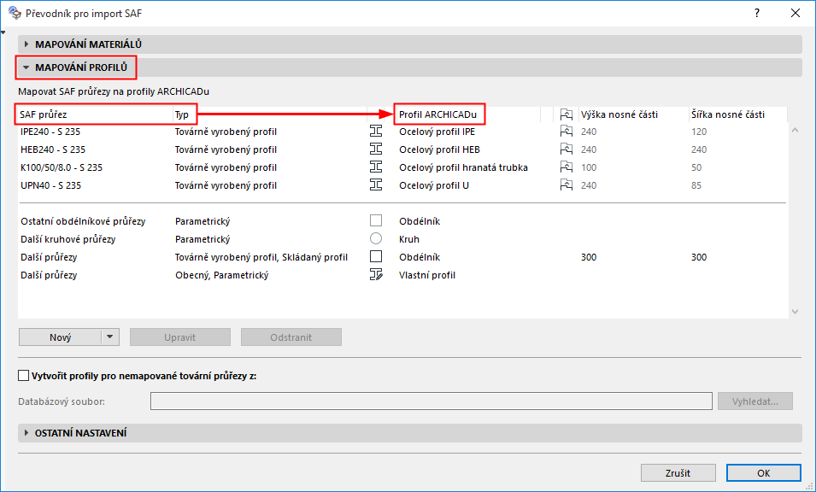Click the Nový button
816x492 pixels.
point(61,337)
